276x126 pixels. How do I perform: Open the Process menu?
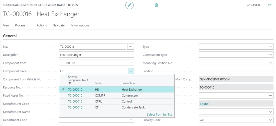coord(20,25)
